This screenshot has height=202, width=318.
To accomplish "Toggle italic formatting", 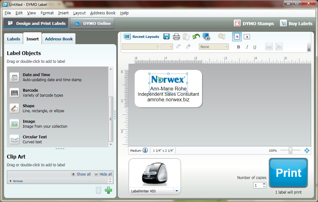I will point(247,47).
